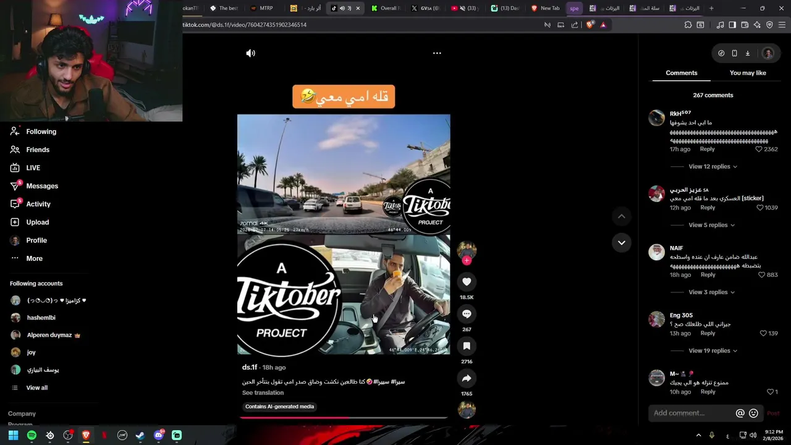
Task: Like Eng 305's comment with 139 likes
Action: pos(763,333)
